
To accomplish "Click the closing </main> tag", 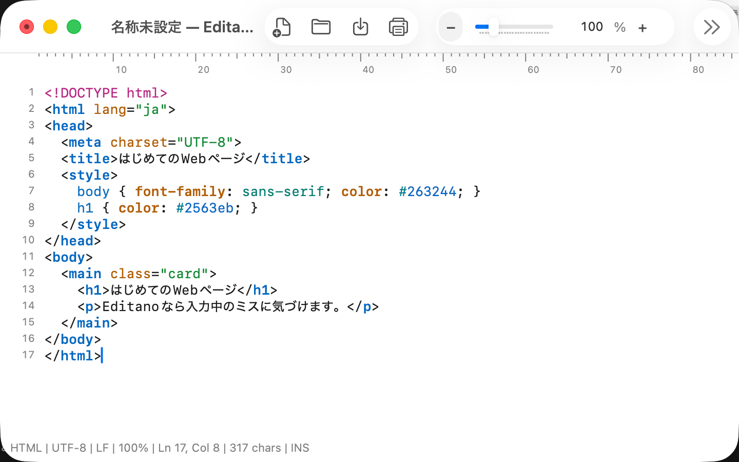I will coord(89,323).
